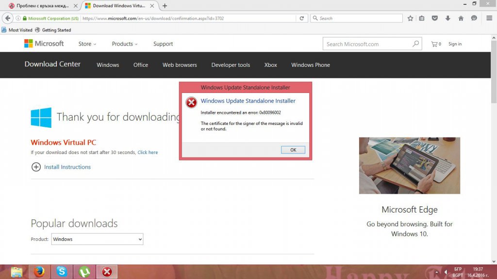Close the Download Windows Virtual PC tab
This screenshot has height=279, width=497.
pos(152,6)
